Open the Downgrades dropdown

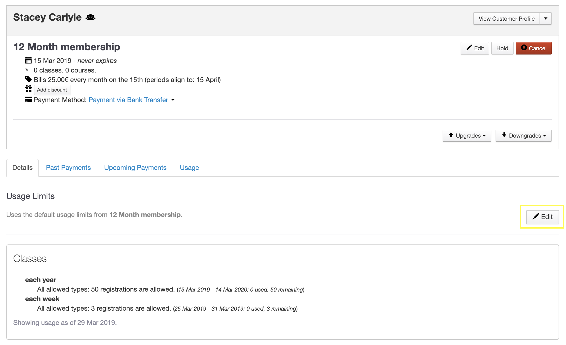(x=523, y=135)
